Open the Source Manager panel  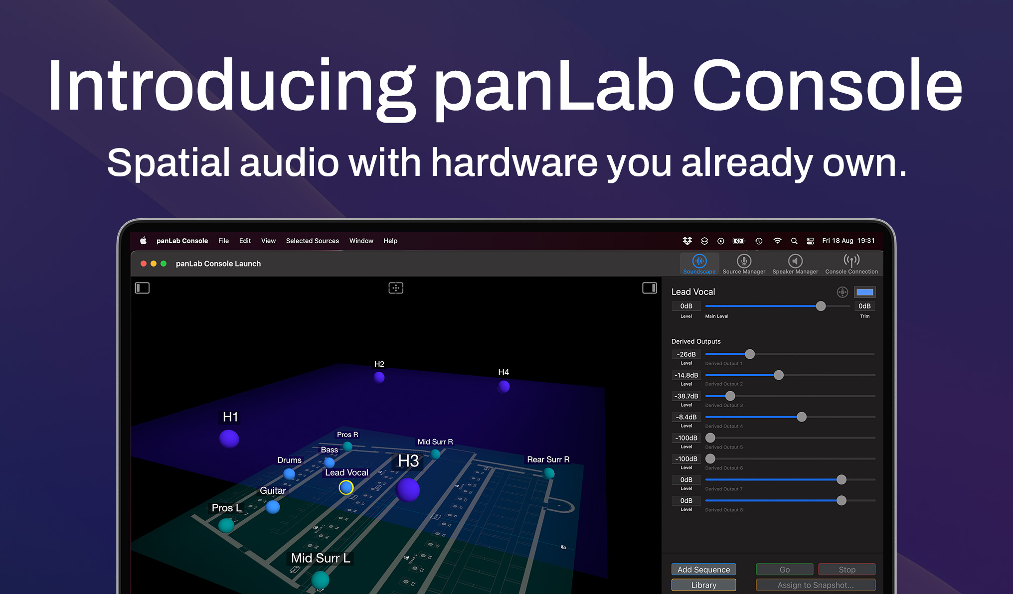click(x=744, y=262)
